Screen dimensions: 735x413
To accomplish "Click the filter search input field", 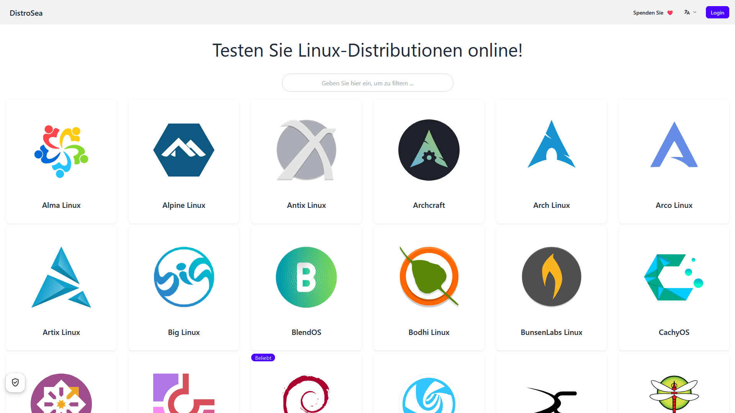I will click(x=367, y=83).
